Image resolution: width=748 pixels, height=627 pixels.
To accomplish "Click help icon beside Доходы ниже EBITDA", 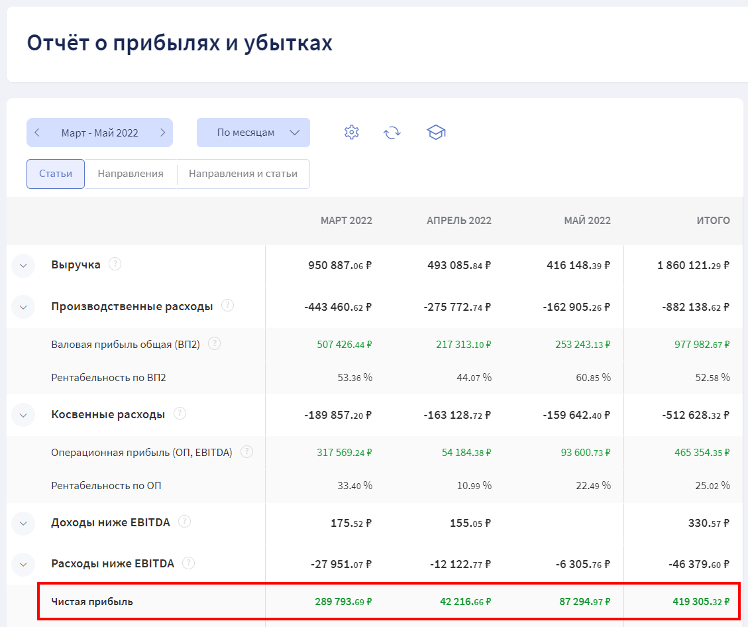I will coord(185,522).
